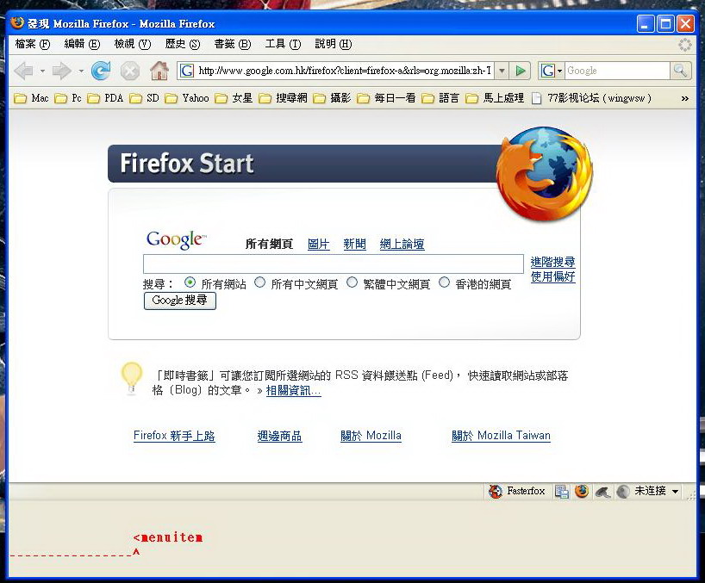Click the Firefox Start banner heading
Screen dimensions: 705x583
pos(186,163)
